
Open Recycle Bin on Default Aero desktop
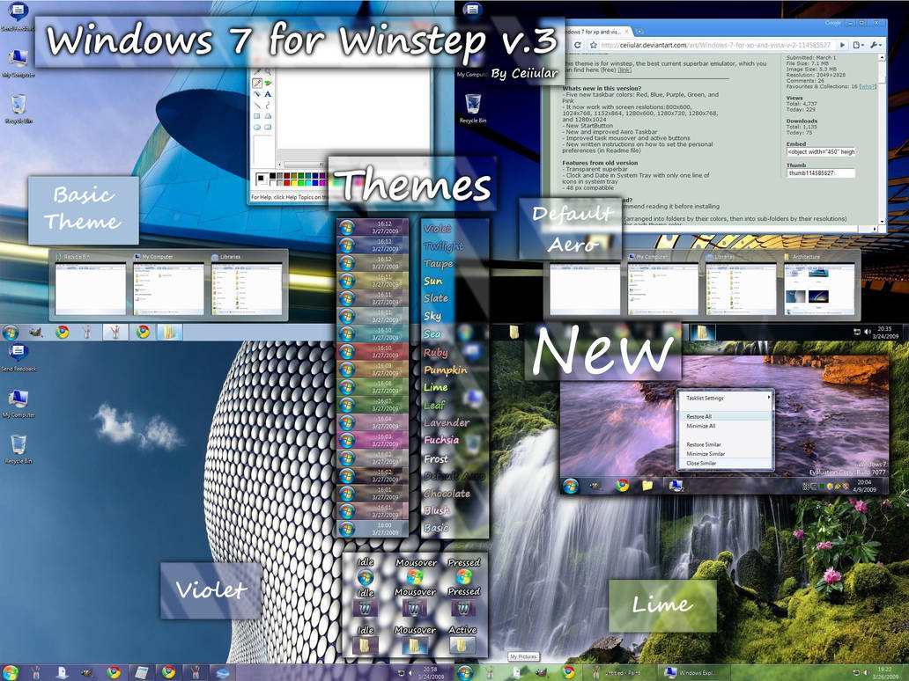473,108
